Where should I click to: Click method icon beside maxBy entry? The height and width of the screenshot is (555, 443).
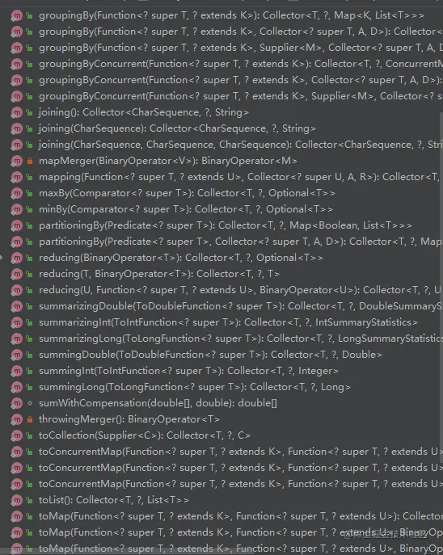(16, 193)
